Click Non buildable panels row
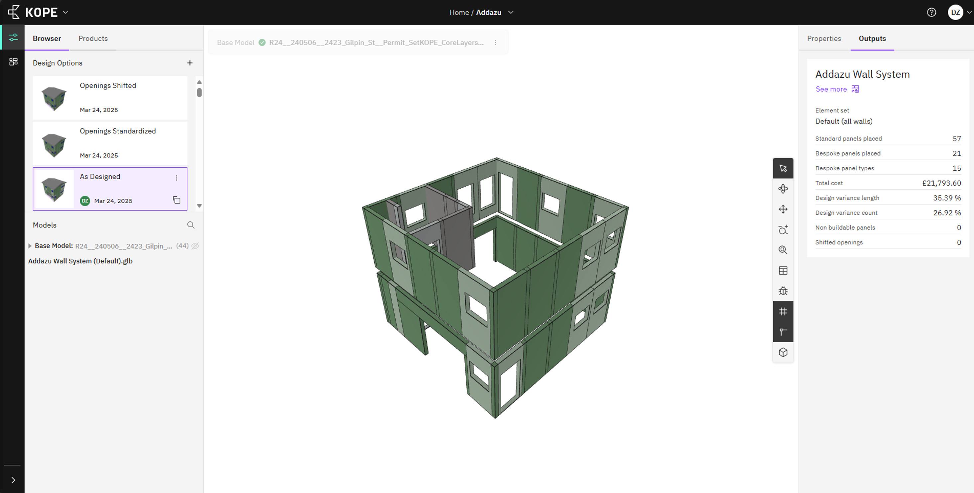974x493 pixels. (888, 228)
